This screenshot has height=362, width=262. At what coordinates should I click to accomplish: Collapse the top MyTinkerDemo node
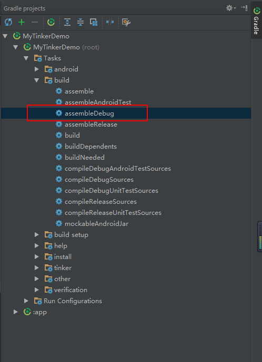(x=5, y=36)
